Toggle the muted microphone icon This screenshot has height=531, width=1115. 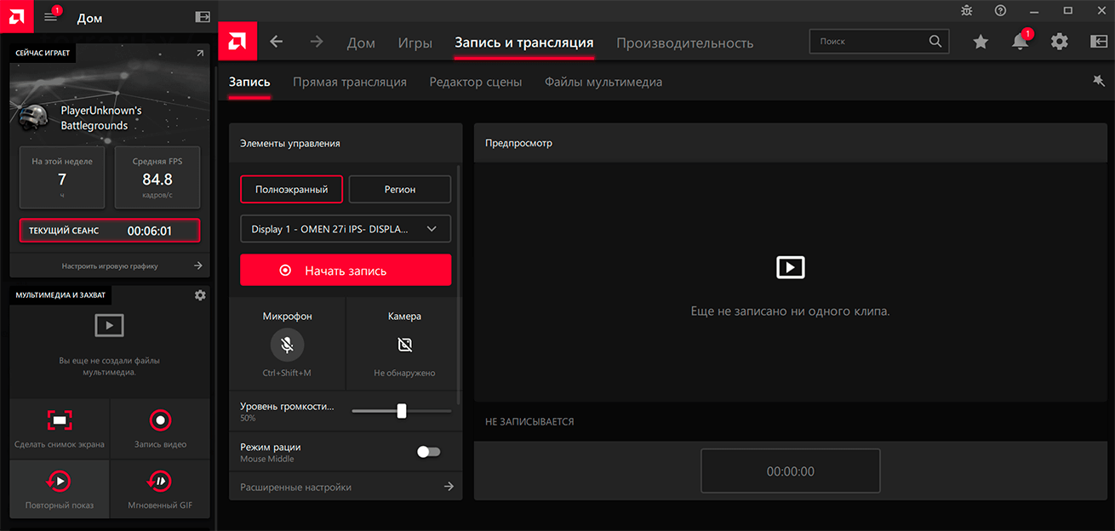288,345
